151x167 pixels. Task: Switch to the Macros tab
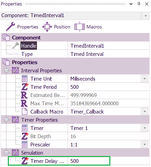(88, 27)
